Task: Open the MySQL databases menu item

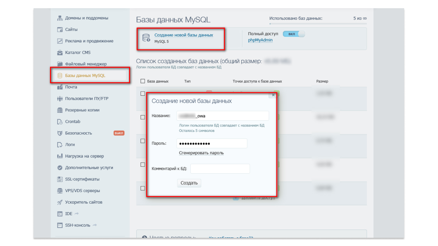Action: [x=85, y=76]
